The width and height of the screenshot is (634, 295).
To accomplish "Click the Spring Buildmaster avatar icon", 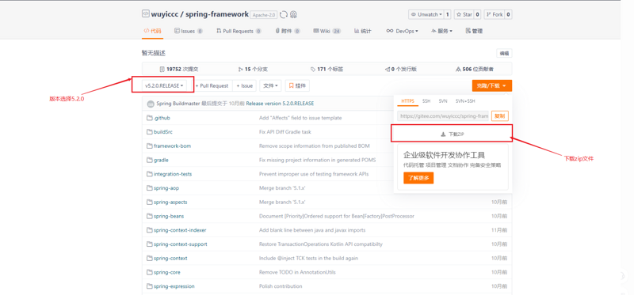I will click(x=151, y=104).
